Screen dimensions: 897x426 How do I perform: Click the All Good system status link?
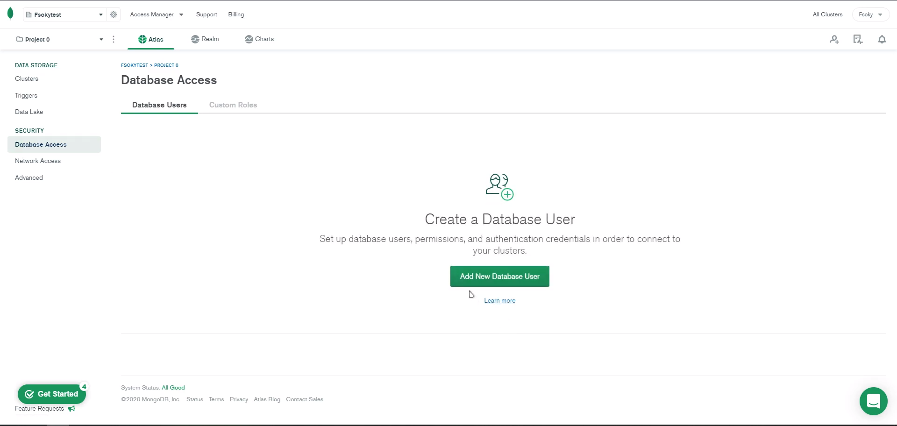[x=173, y=388]
